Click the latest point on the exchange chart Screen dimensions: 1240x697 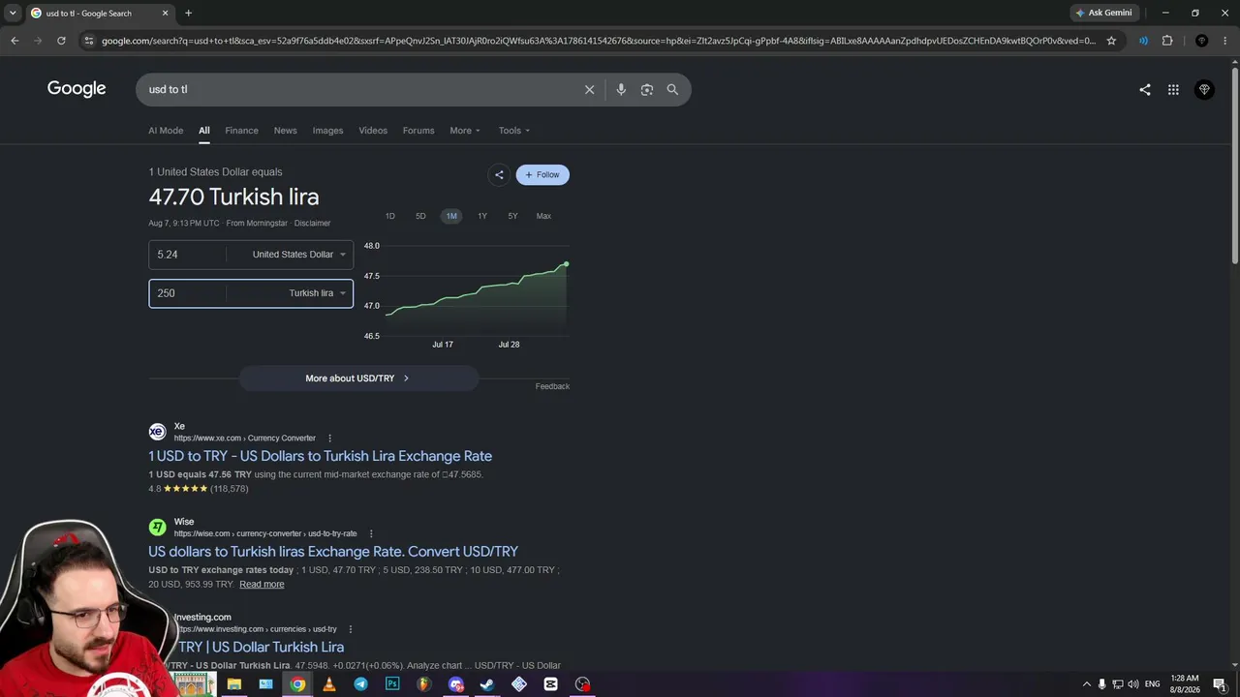click(x=566, y=263)
